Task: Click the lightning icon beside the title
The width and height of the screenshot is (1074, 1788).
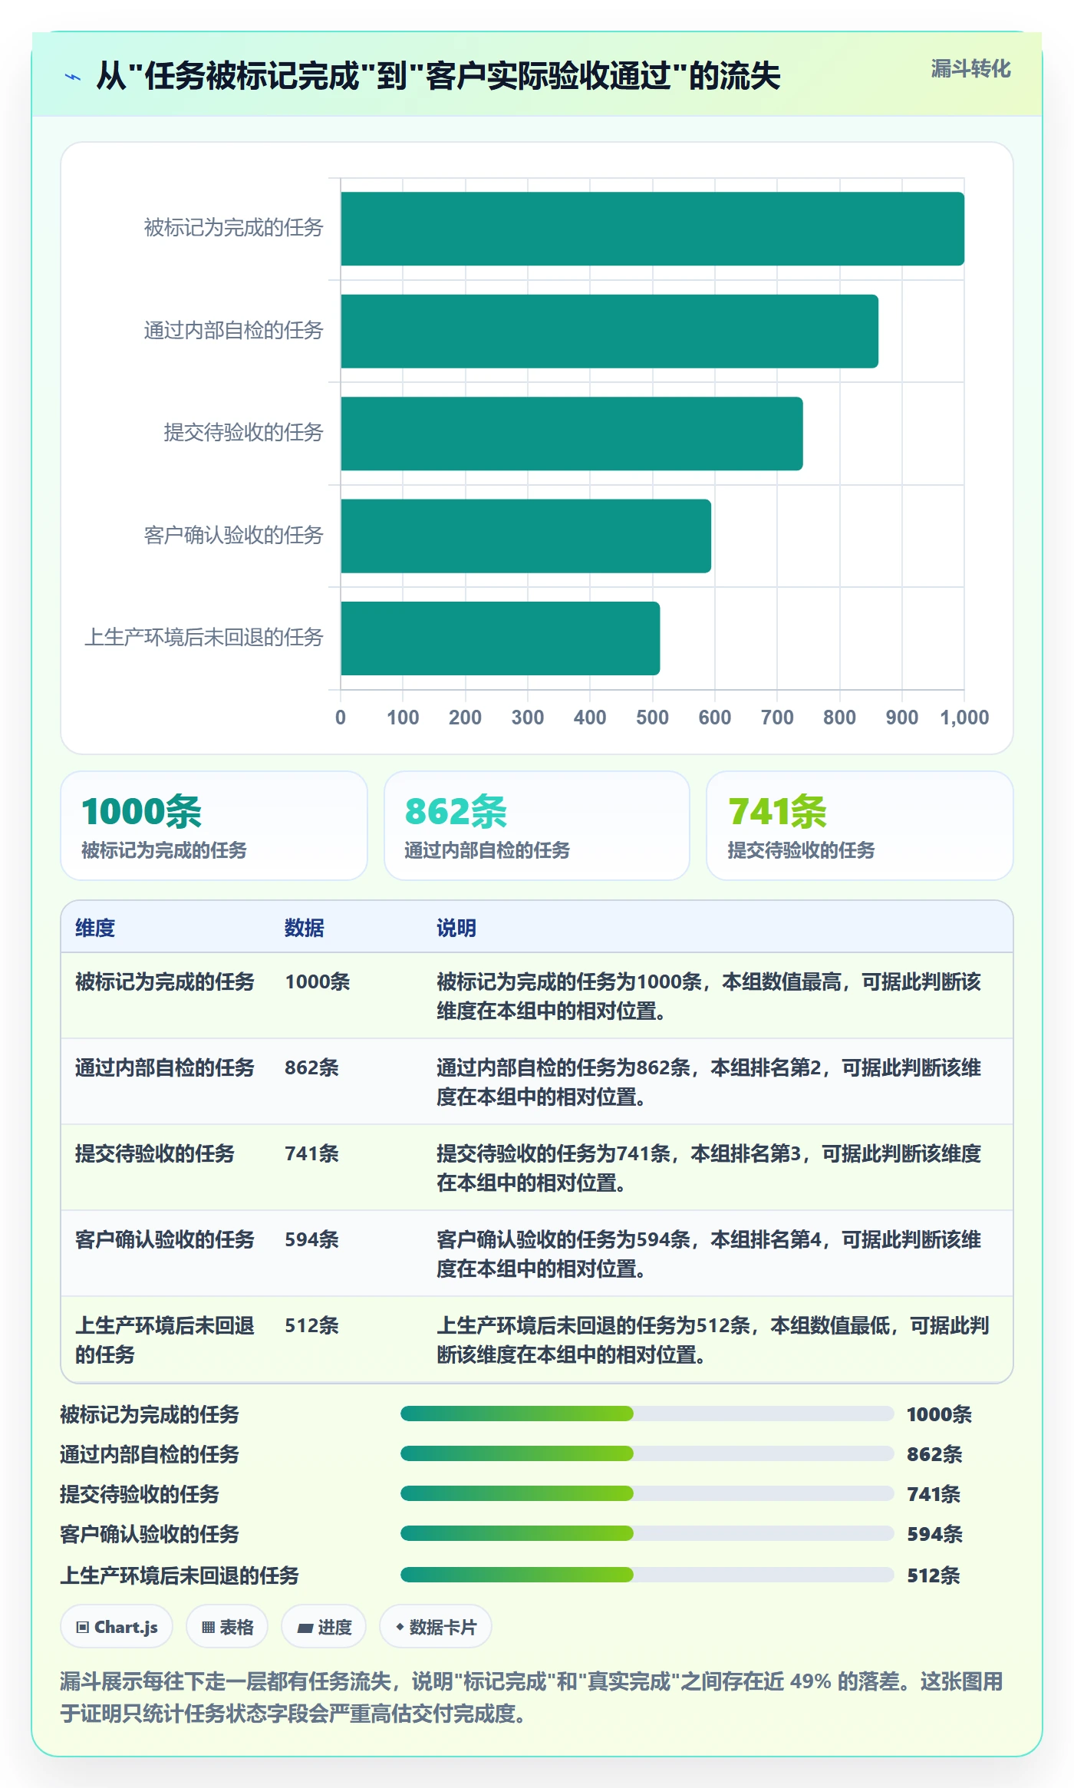Action: pos(73,77)
